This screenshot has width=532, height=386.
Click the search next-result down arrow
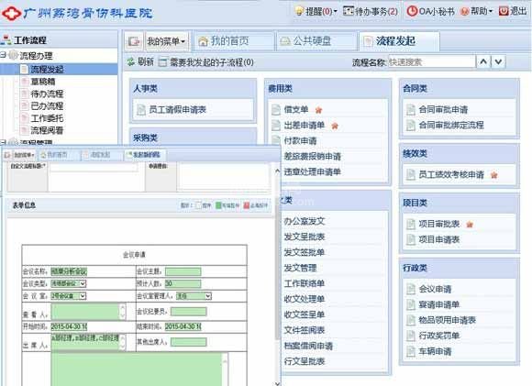(498, 62)
